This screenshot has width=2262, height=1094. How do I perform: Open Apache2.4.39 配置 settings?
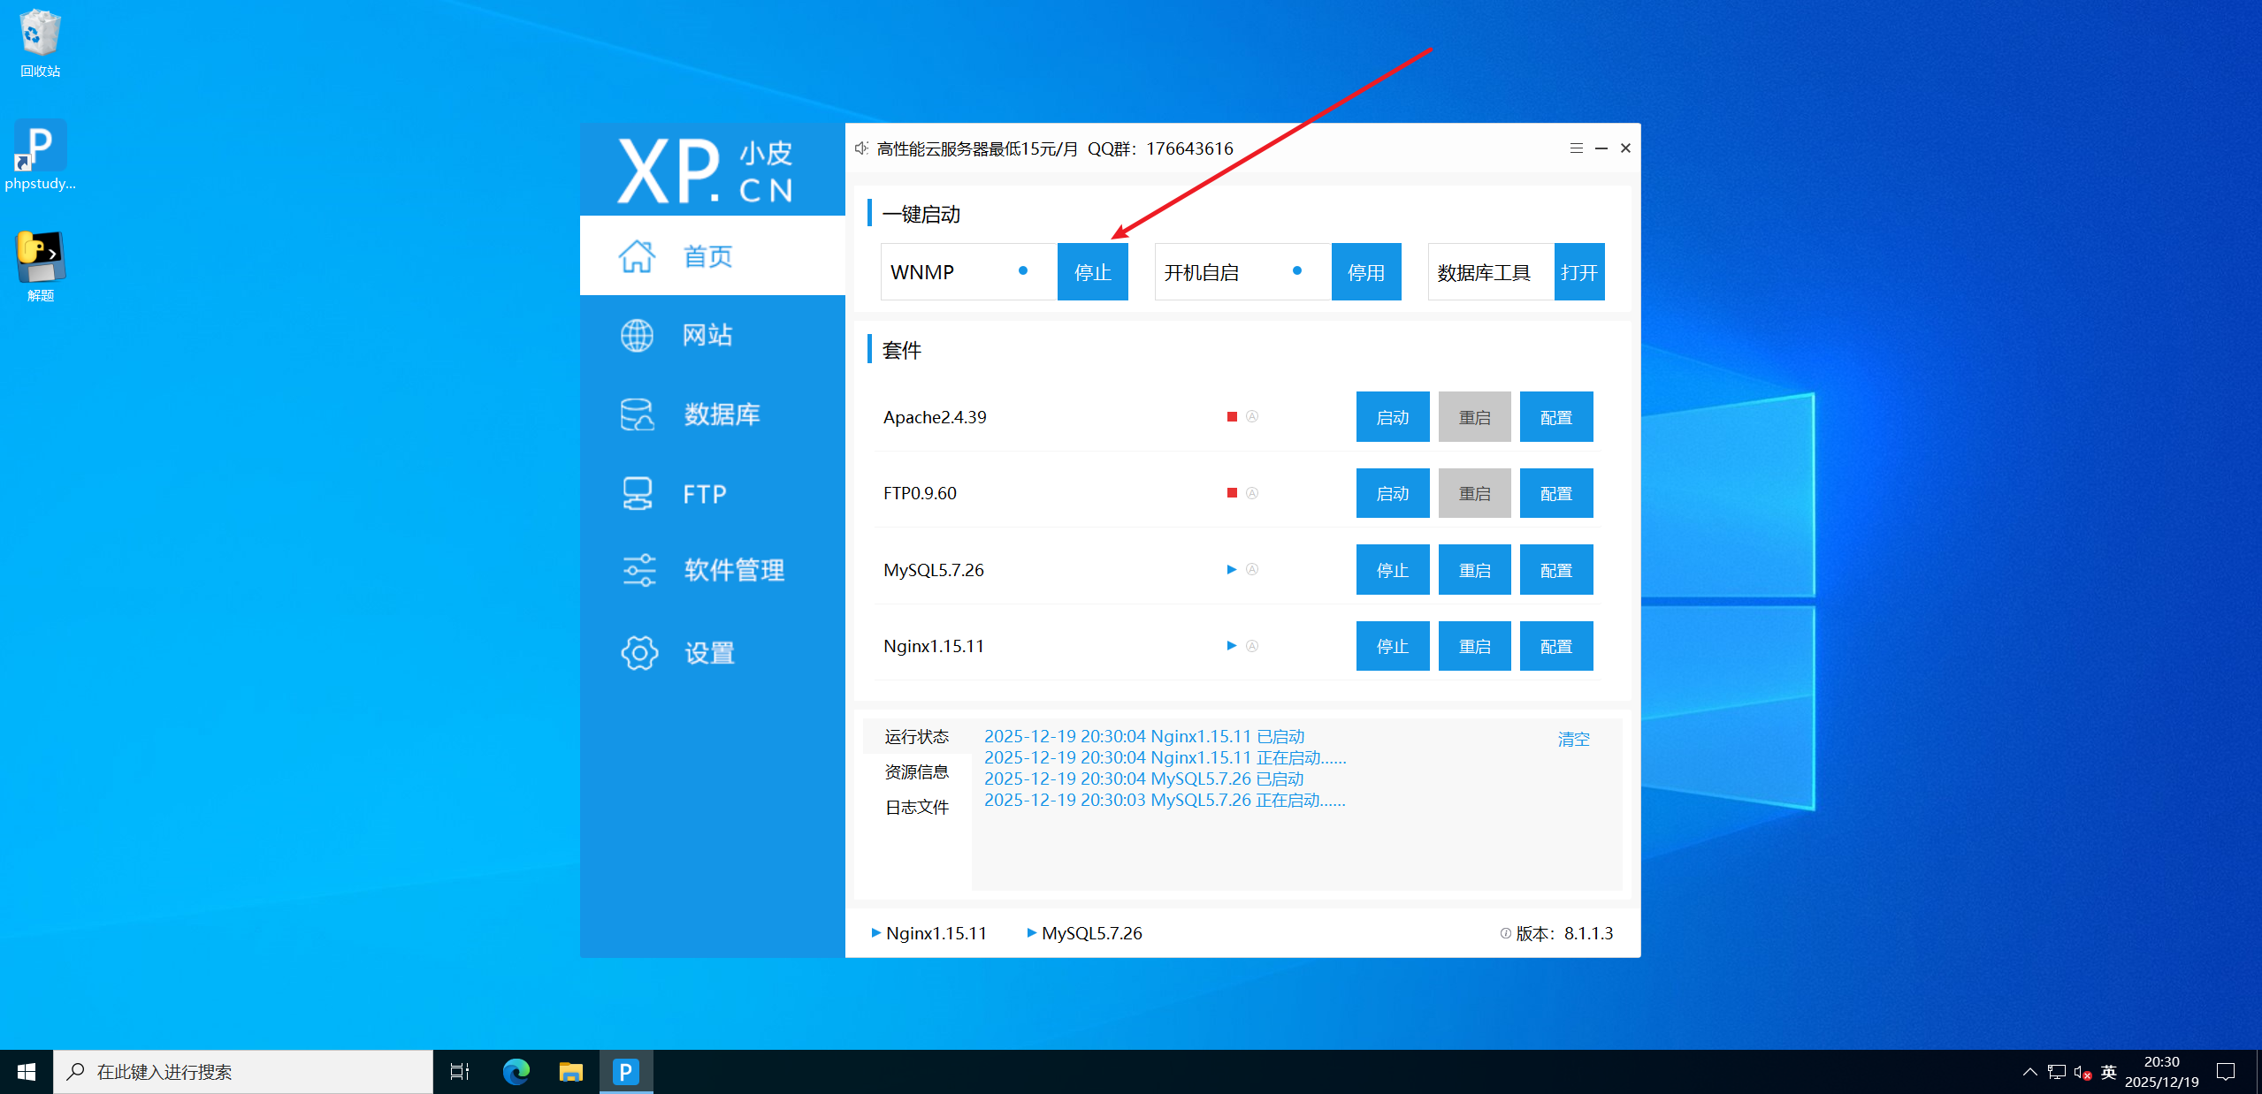click(x=1556, y=417)
